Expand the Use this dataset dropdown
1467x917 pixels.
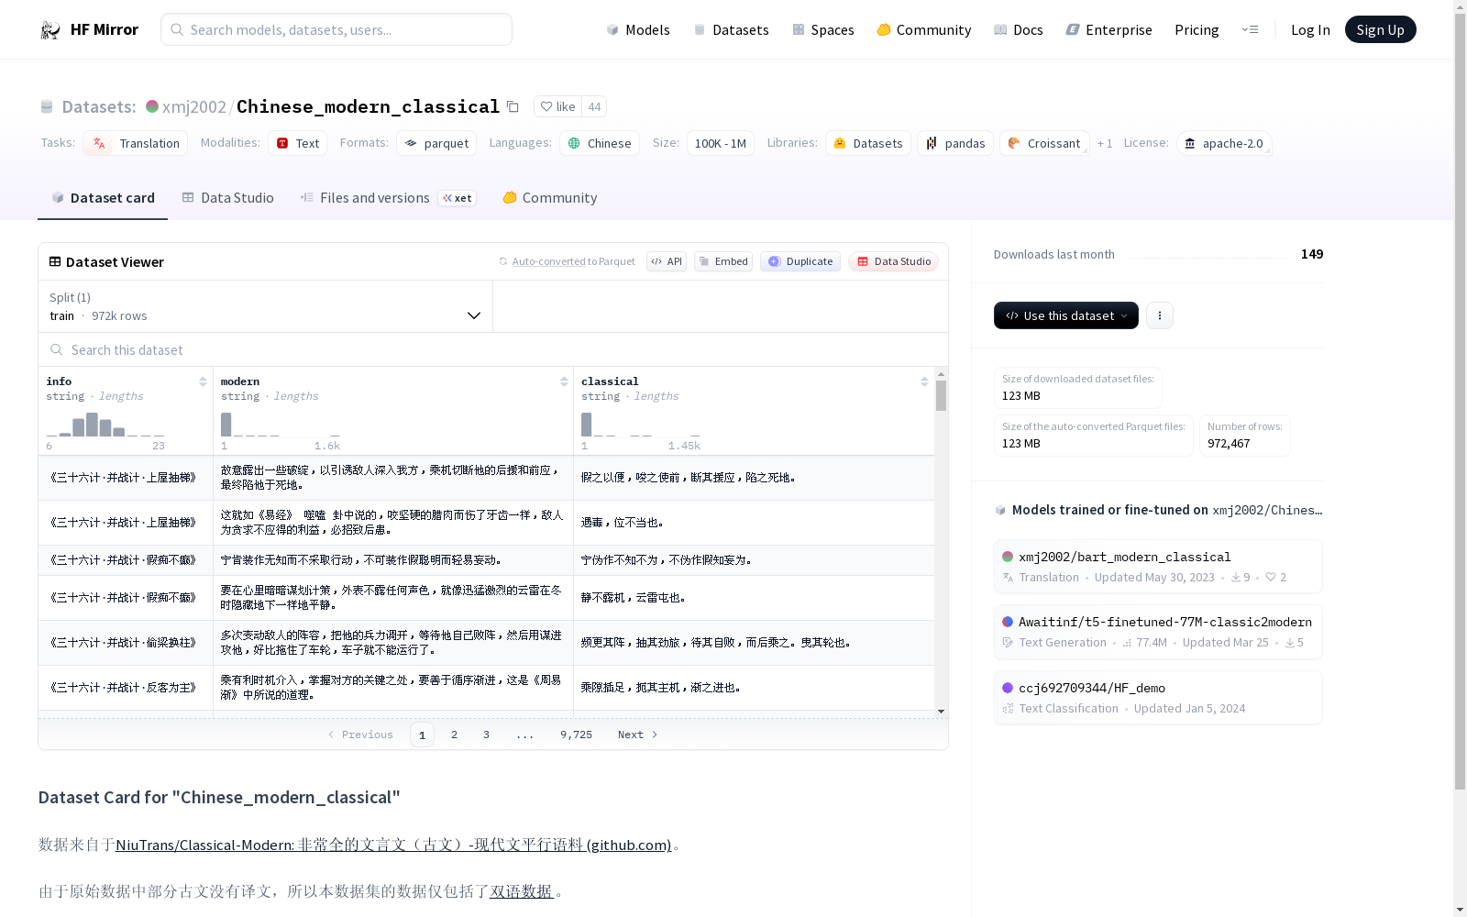(x=1066, y=315)
